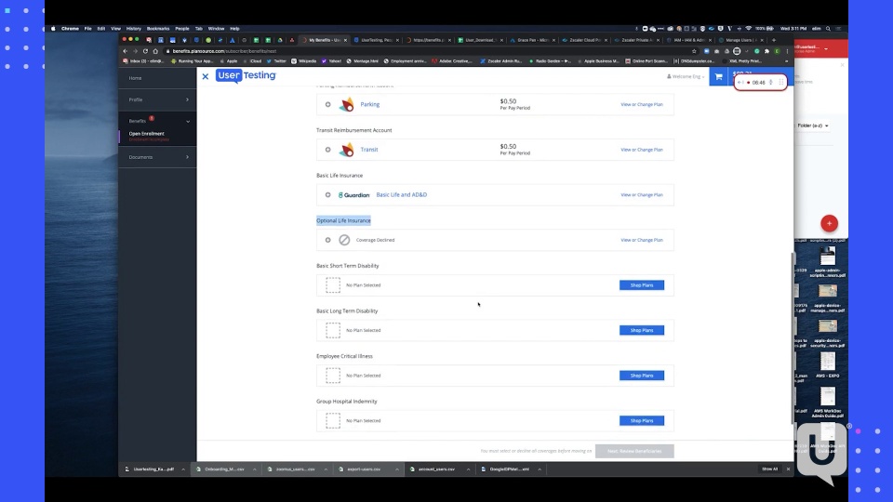Close the benefits panel with the X icon
Screen dimensions: 893x502
[205, 76]
